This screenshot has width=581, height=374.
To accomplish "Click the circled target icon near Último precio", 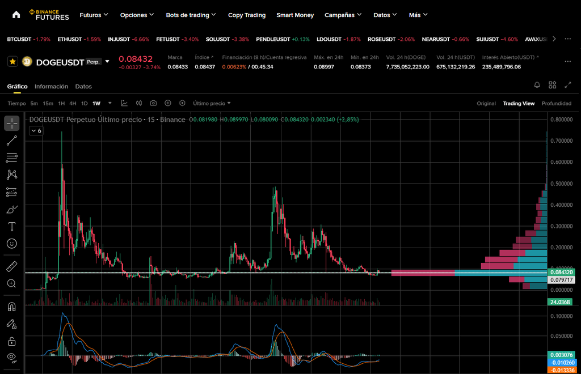I will (182, 103).
